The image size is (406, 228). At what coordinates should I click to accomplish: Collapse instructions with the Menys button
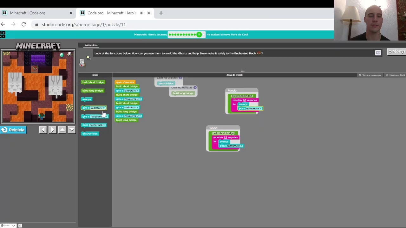click(397, 52)
